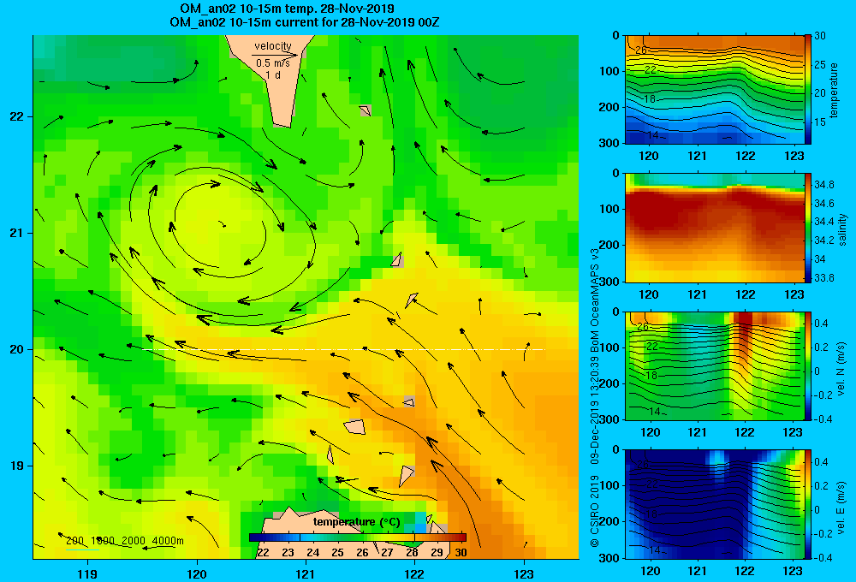This screenshot has width=856, height=582.
Task: Click longitude label 123 on main map axis
Action: [524, 573]
